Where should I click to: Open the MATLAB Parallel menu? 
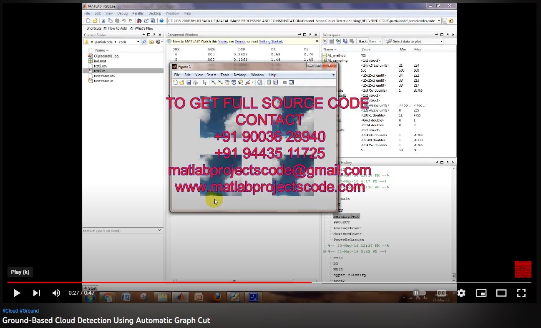(138, 13)
